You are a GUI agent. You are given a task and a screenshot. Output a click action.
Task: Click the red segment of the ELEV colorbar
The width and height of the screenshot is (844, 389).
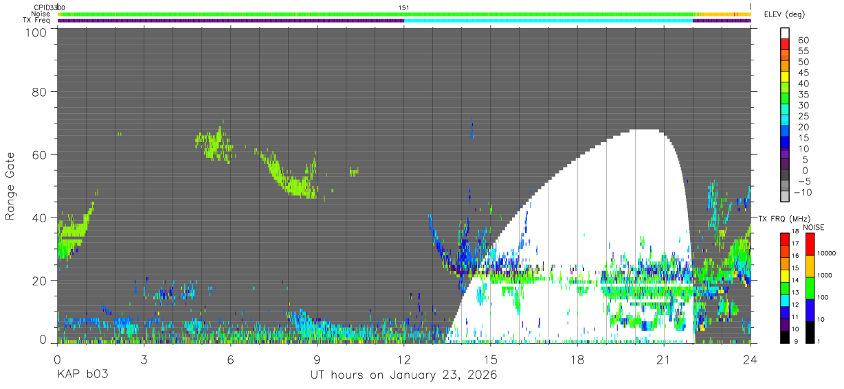[785, 45]
